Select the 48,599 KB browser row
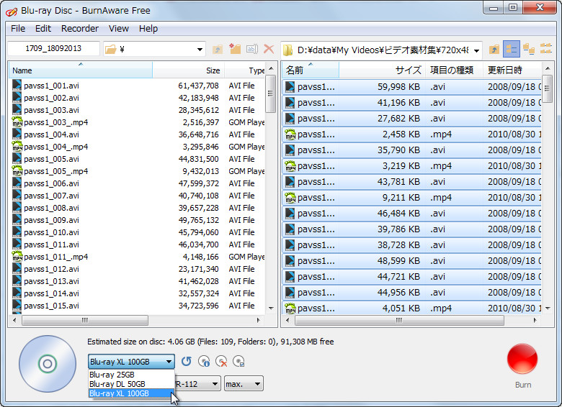The width and height of the screenshot is (562, 407). point(412,261)
